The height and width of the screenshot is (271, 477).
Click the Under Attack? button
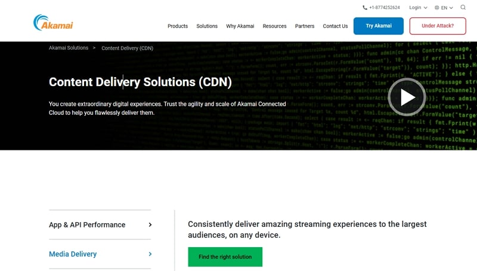click(x=438, y=26)
